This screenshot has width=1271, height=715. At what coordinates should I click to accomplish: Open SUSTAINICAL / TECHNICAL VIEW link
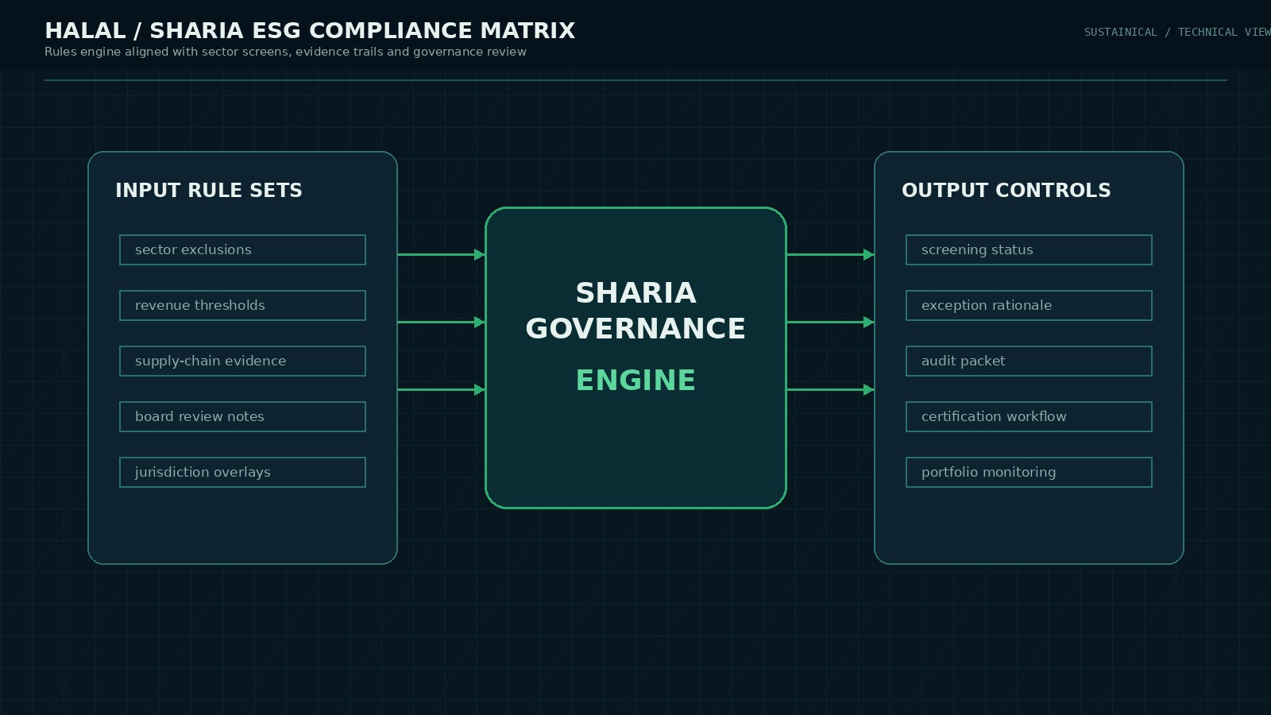[x=1176, y=32]
